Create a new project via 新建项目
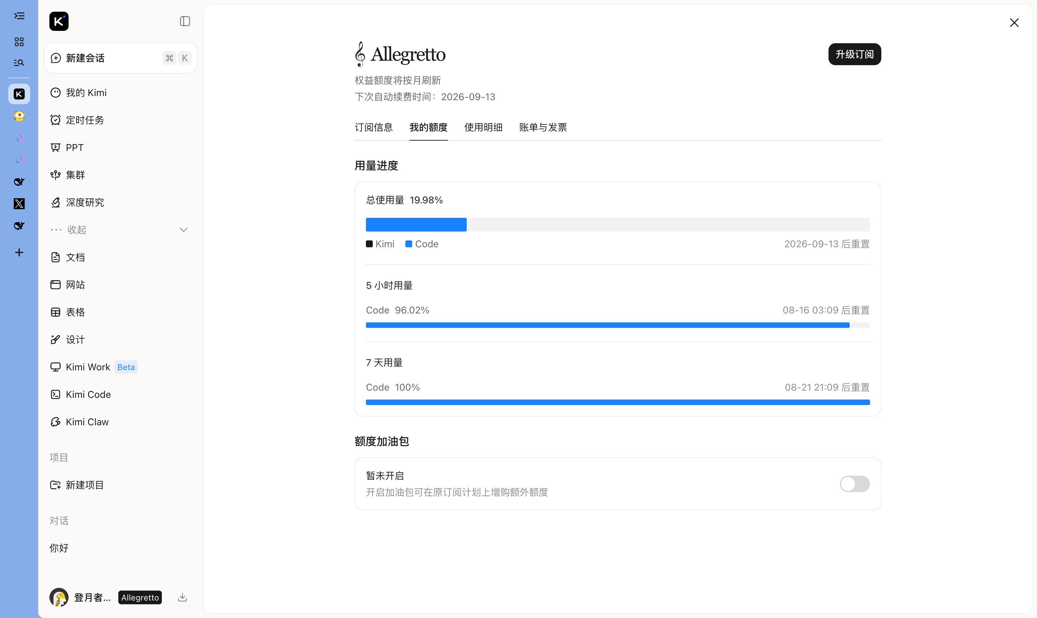 point(120,485)
